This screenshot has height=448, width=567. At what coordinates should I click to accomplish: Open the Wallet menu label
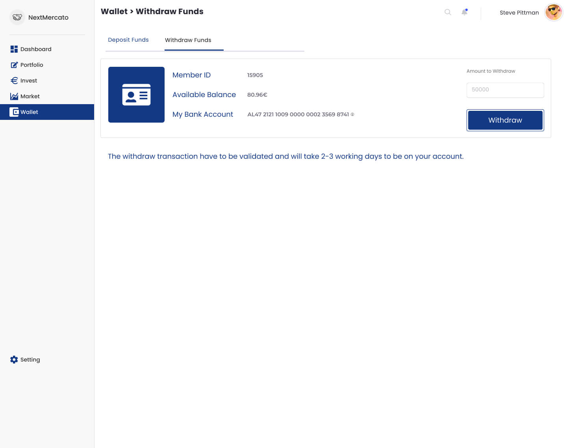(x=29, y=112)
